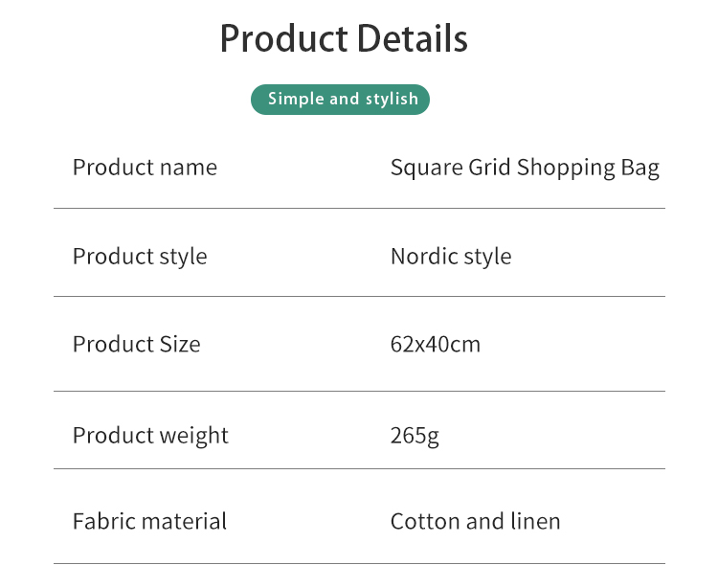
Task: Click divider line below Product weight row
Action: pyautogui.click(x=359, y=468)
